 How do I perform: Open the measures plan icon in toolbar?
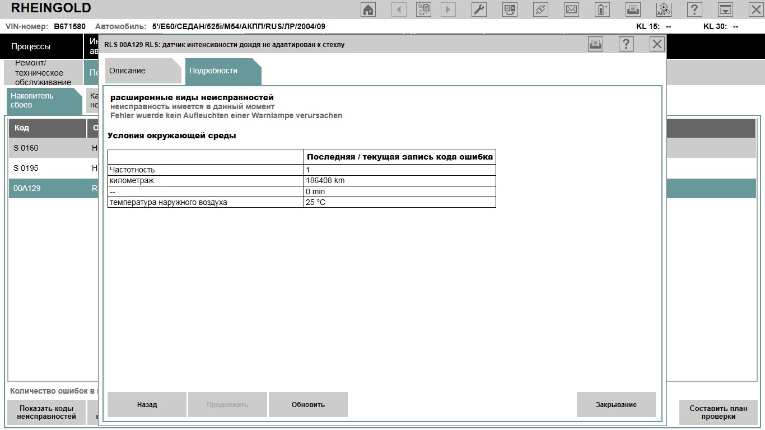[510, 10]
